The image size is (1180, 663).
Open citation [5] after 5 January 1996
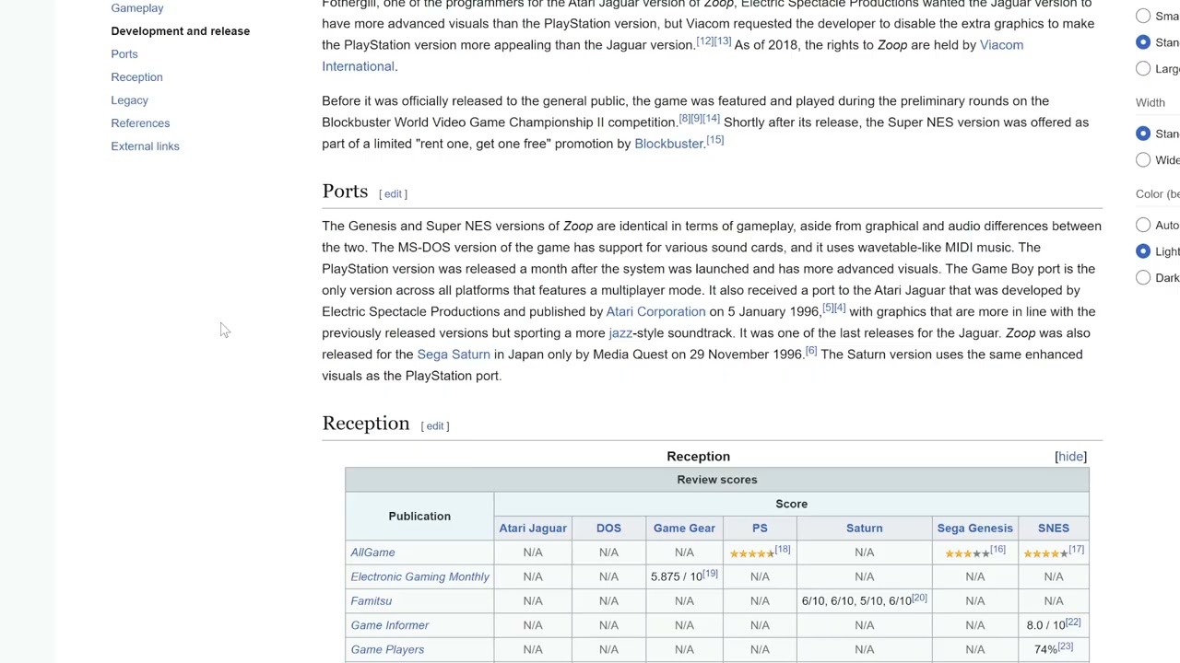(x=828, y=308)
